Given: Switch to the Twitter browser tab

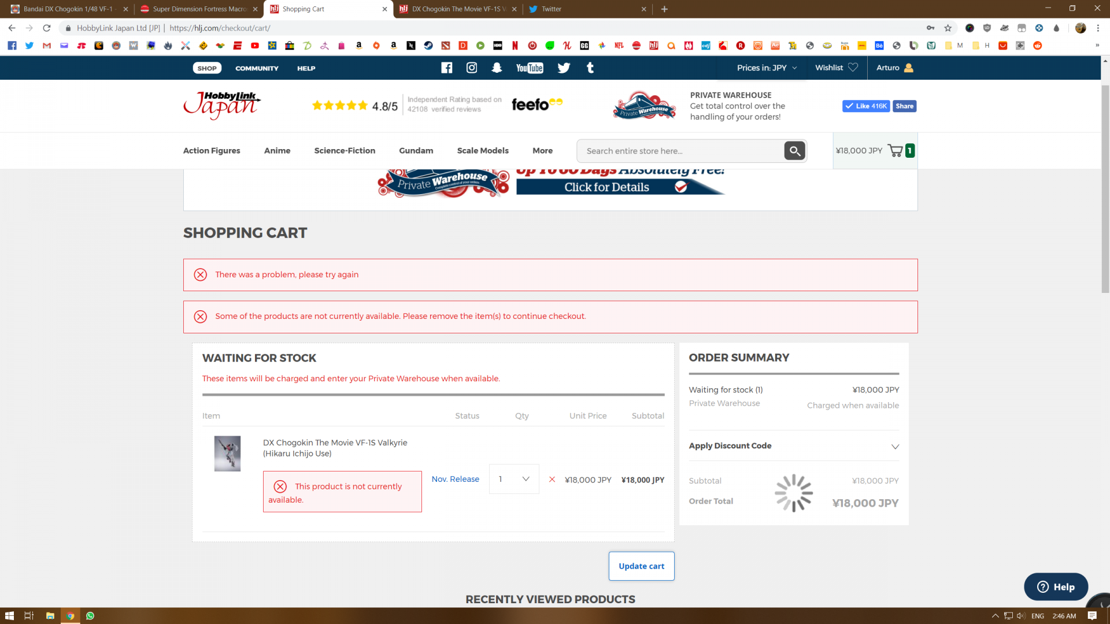Looking at the screenshot, I should pyautogui.click(x=587, y=9).
